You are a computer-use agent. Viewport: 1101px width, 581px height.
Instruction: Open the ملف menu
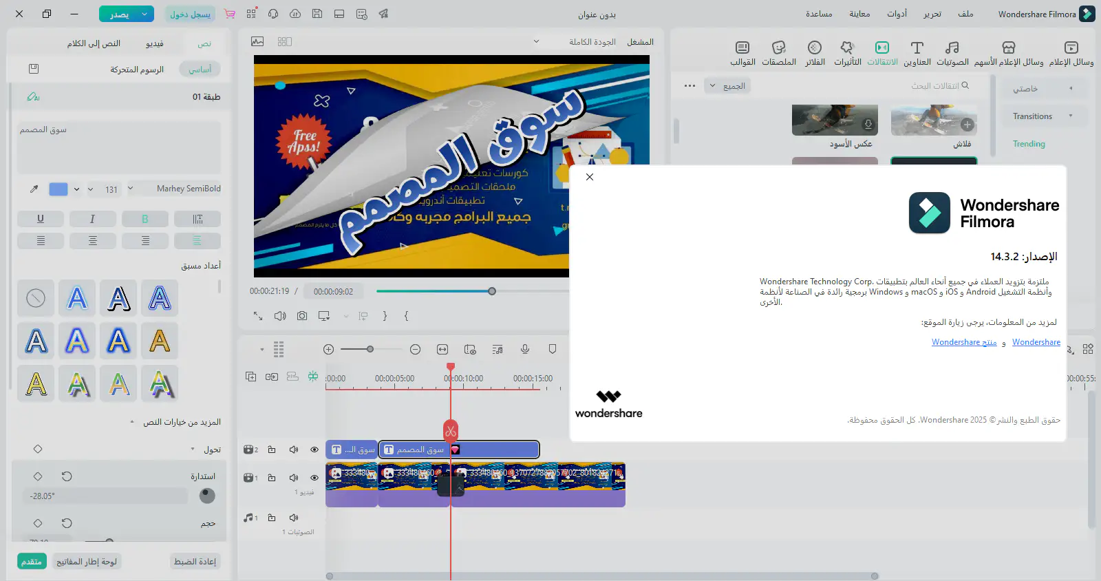(965, 14)
